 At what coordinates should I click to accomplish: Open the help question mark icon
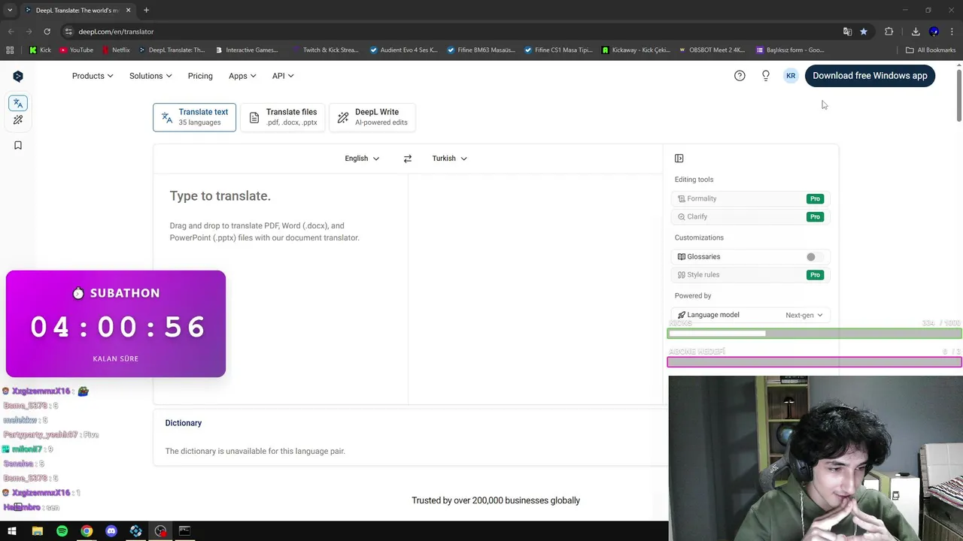740,76
